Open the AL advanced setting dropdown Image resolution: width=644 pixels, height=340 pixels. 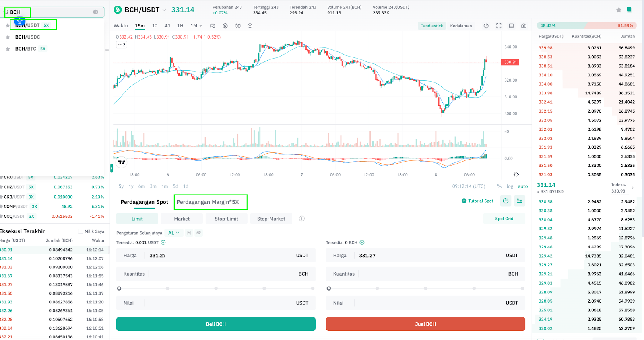(x=174, y=233)
